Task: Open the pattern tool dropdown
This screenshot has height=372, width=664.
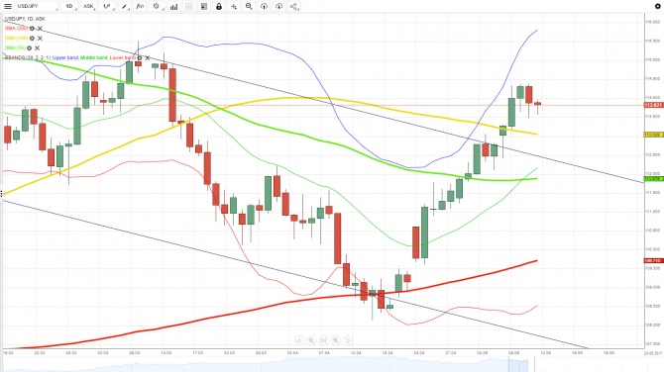Action: (x=157, y=6)
